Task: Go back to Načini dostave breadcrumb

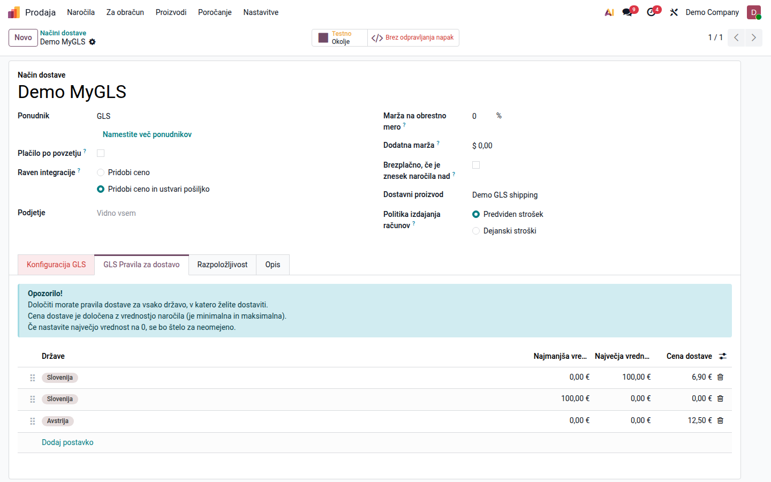Action: [63, 33]
